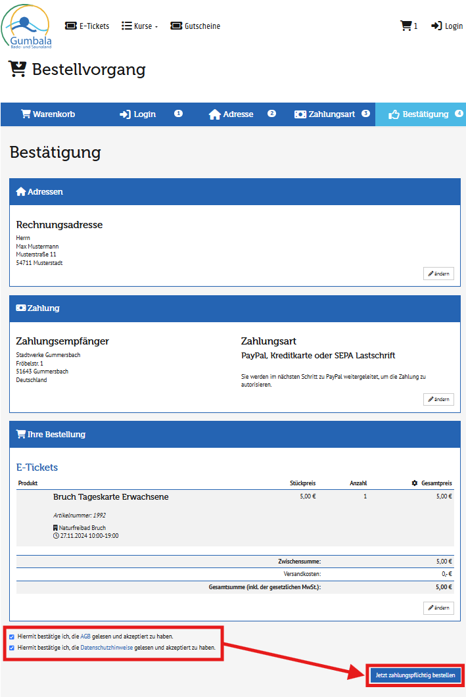Click the E-Tickets ticket icon
This screenshot has height=697, width=466.
coord(70,26)
